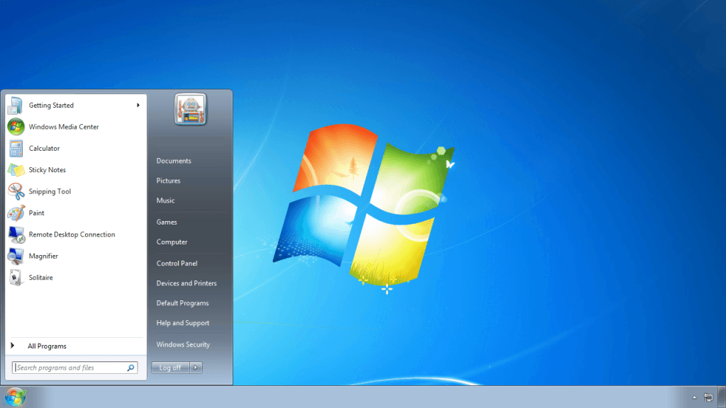Open Help and Support

click(x=183, y=323)
